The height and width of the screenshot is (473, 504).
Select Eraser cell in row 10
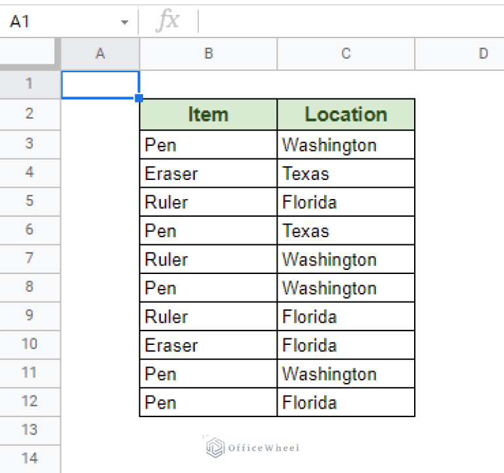[208, 346]
